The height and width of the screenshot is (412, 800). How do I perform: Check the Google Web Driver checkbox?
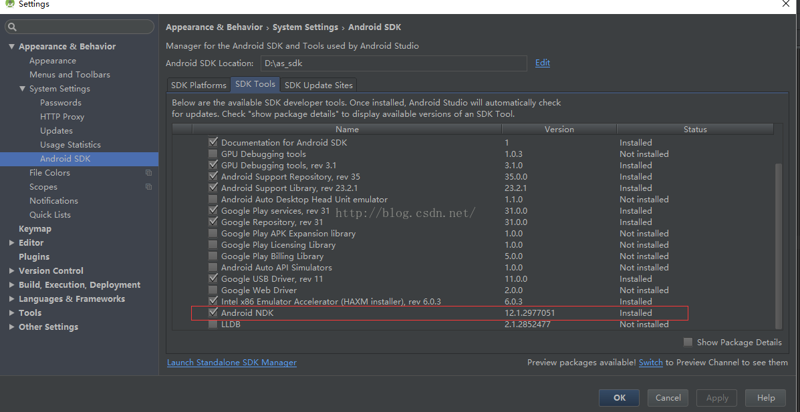click(213, 290)
